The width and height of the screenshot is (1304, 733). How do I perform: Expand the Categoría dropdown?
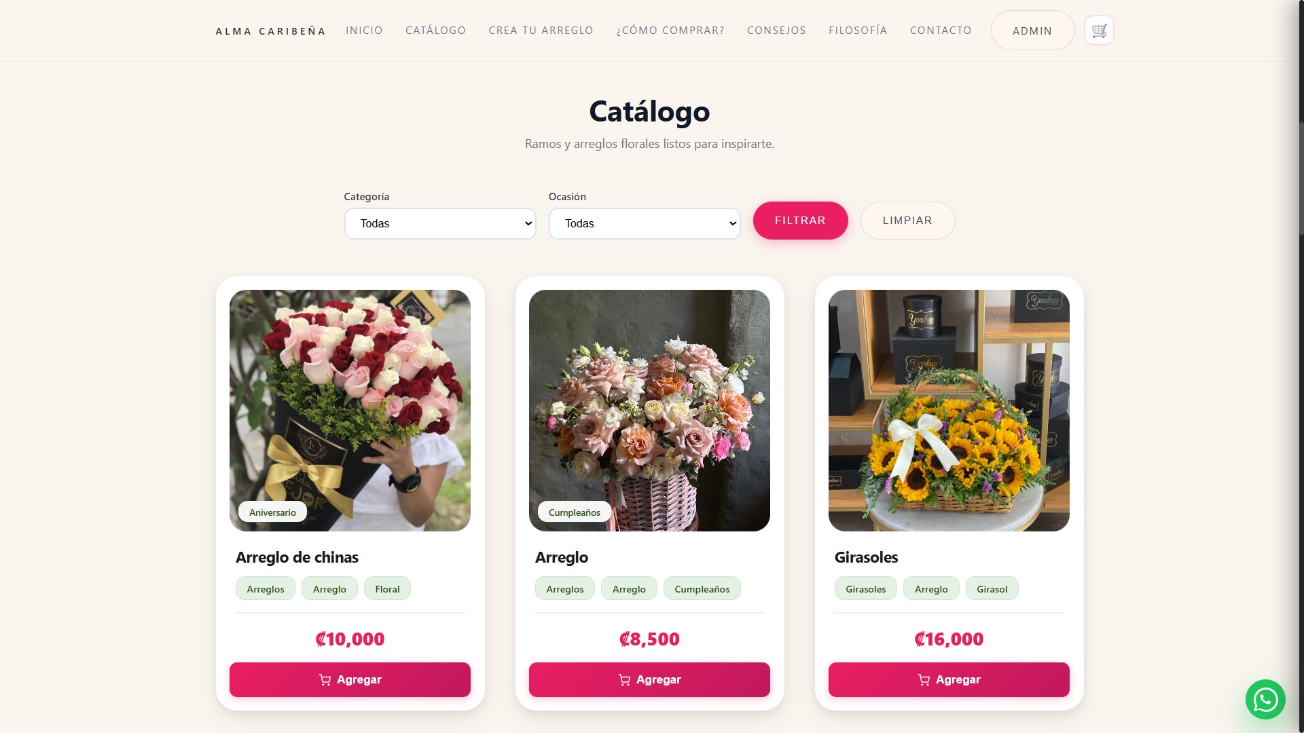pyautogui.click(x=440, y=223)
